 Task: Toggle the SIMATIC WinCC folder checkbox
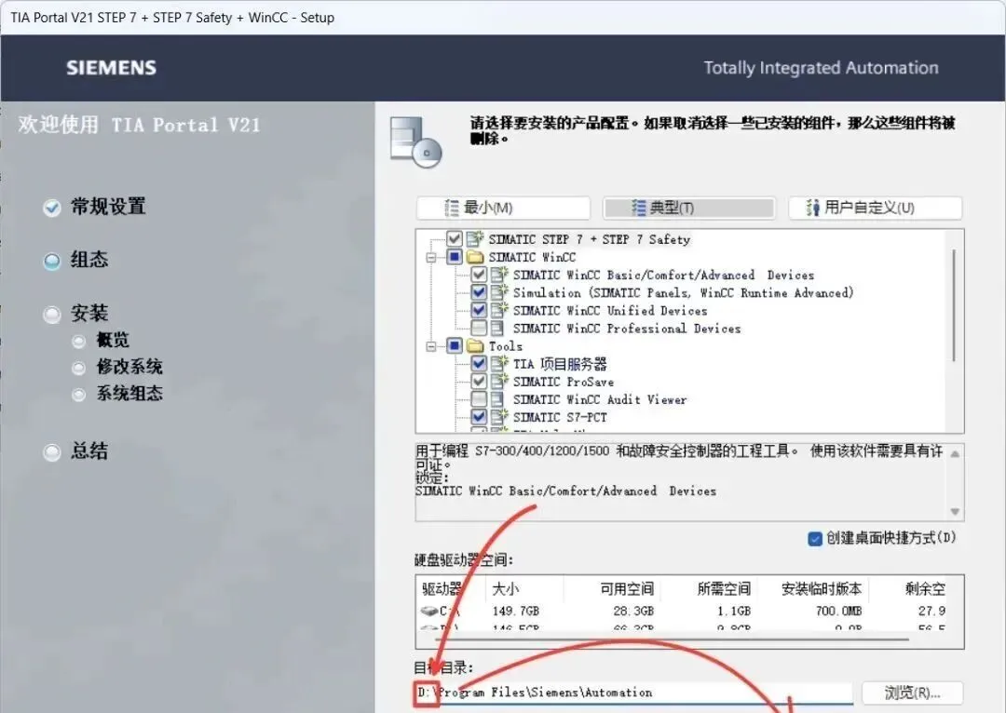pyautogui.click(x=455, y=257)
